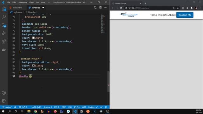Click the Home link in the navbar
This screenshot has height=114, width=203.
tap(153, 15)
